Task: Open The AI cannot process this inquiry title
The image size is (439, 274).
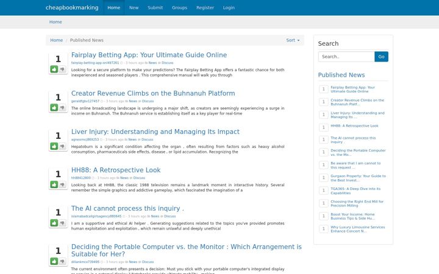Action: [127, 208]
